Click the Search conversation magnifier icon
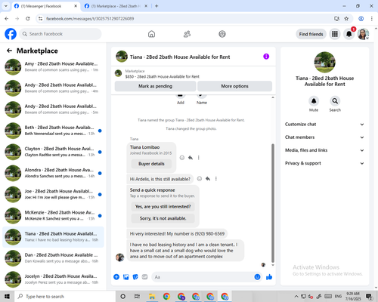 coord(335,101)
